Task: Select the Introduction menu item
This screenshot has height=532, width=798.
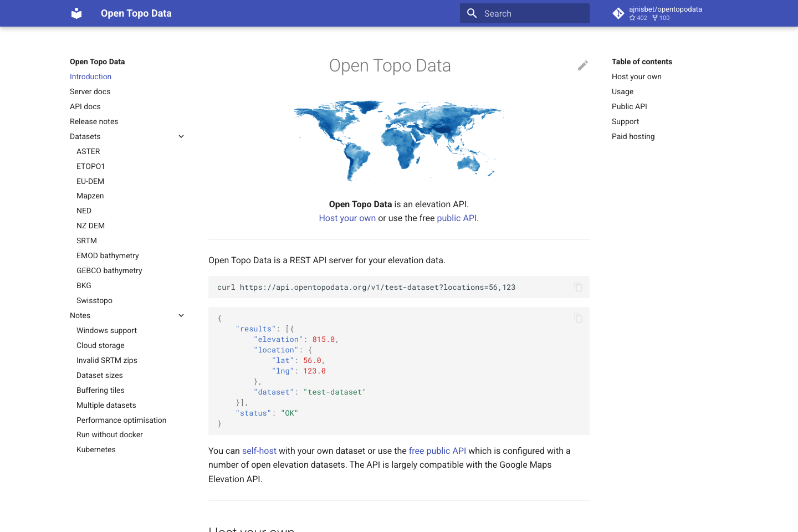Action: [x=90, y=76]
